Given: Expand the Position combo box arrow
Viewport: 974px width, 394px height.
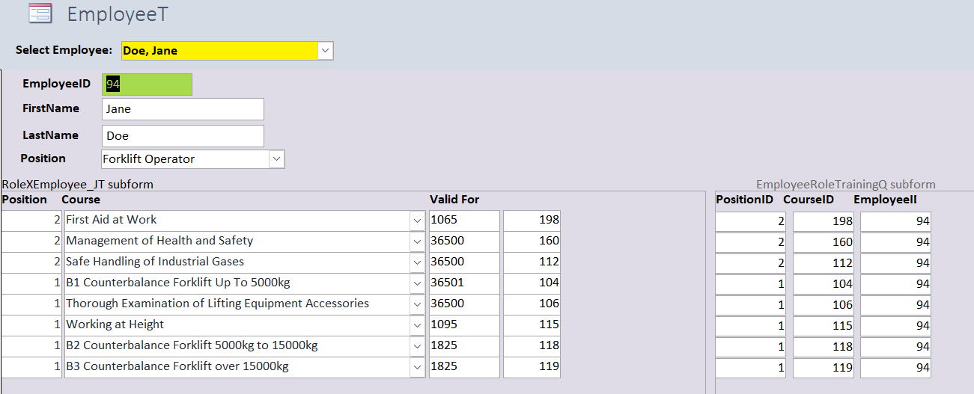Looking at the screenshot, I should click(x=276, y=159).
